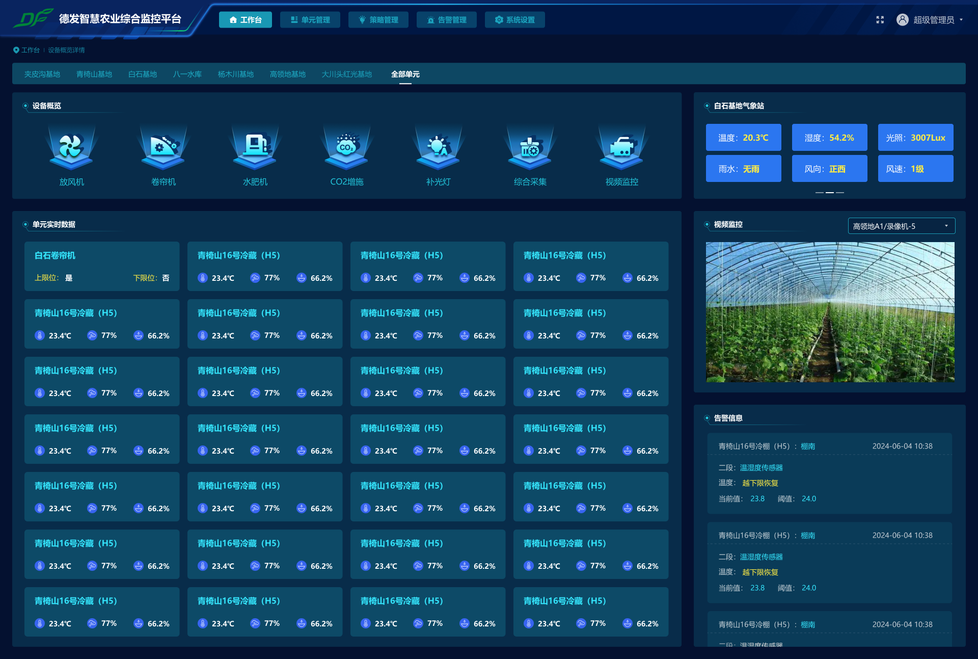Image resolution: width=978 pixels, height=659 pixels.
Task: Expand the 高领地A1/录像机-5 camera dropdown
Action: (901, 226)
